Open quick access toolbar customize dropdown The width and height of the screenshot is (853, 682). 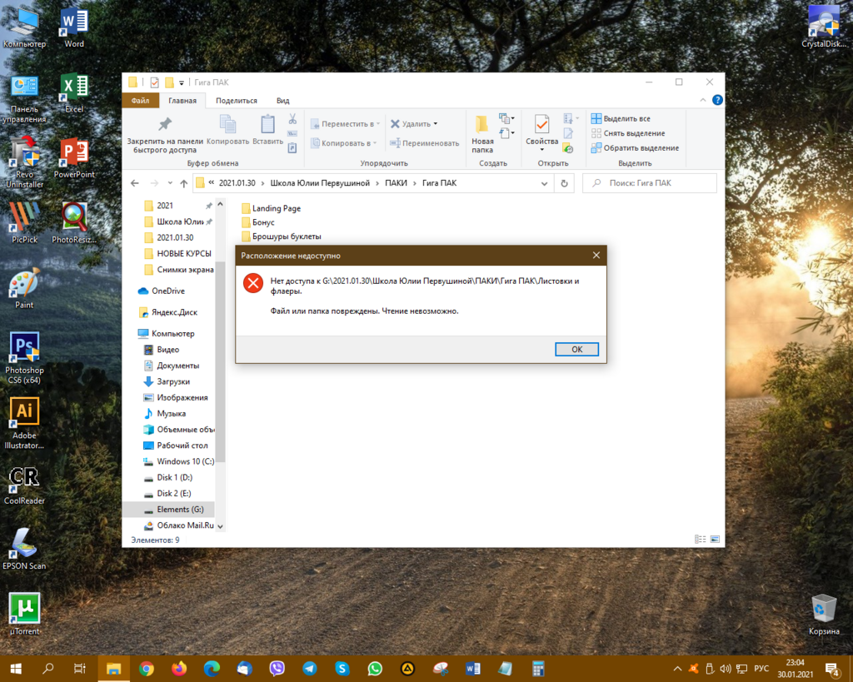click(182, 82)
